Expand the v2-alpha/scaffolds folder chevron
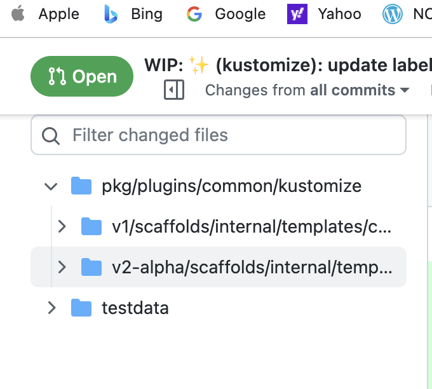 tap(62, 267)
